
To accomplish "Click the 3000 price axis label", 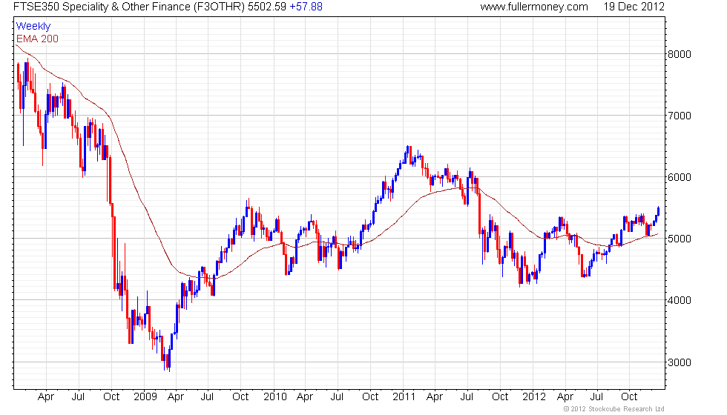I will 680,362.
